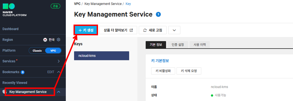Open Key Management Service in the sidebar
Viewport: 293px width, 101px height.
pos(28,92)
